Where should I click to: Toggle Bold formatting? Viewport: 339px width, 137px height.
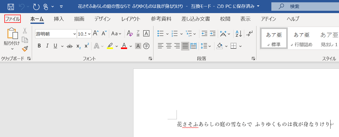39,46
